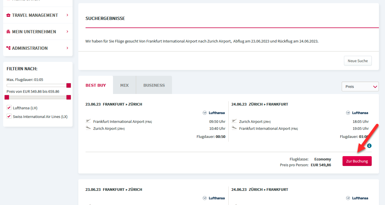Expand the Administration menu chevron
The height and width of the screenshot is (205, 385).
click(67, 48)
